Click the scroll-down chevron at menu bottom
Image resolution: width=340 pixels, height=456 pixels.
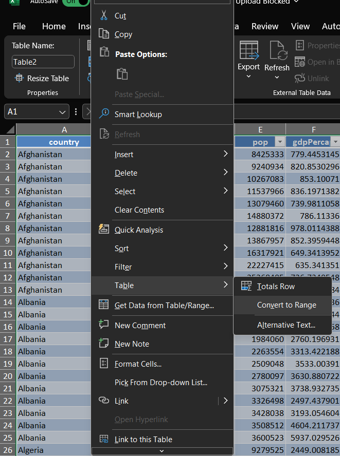(162, 451)
